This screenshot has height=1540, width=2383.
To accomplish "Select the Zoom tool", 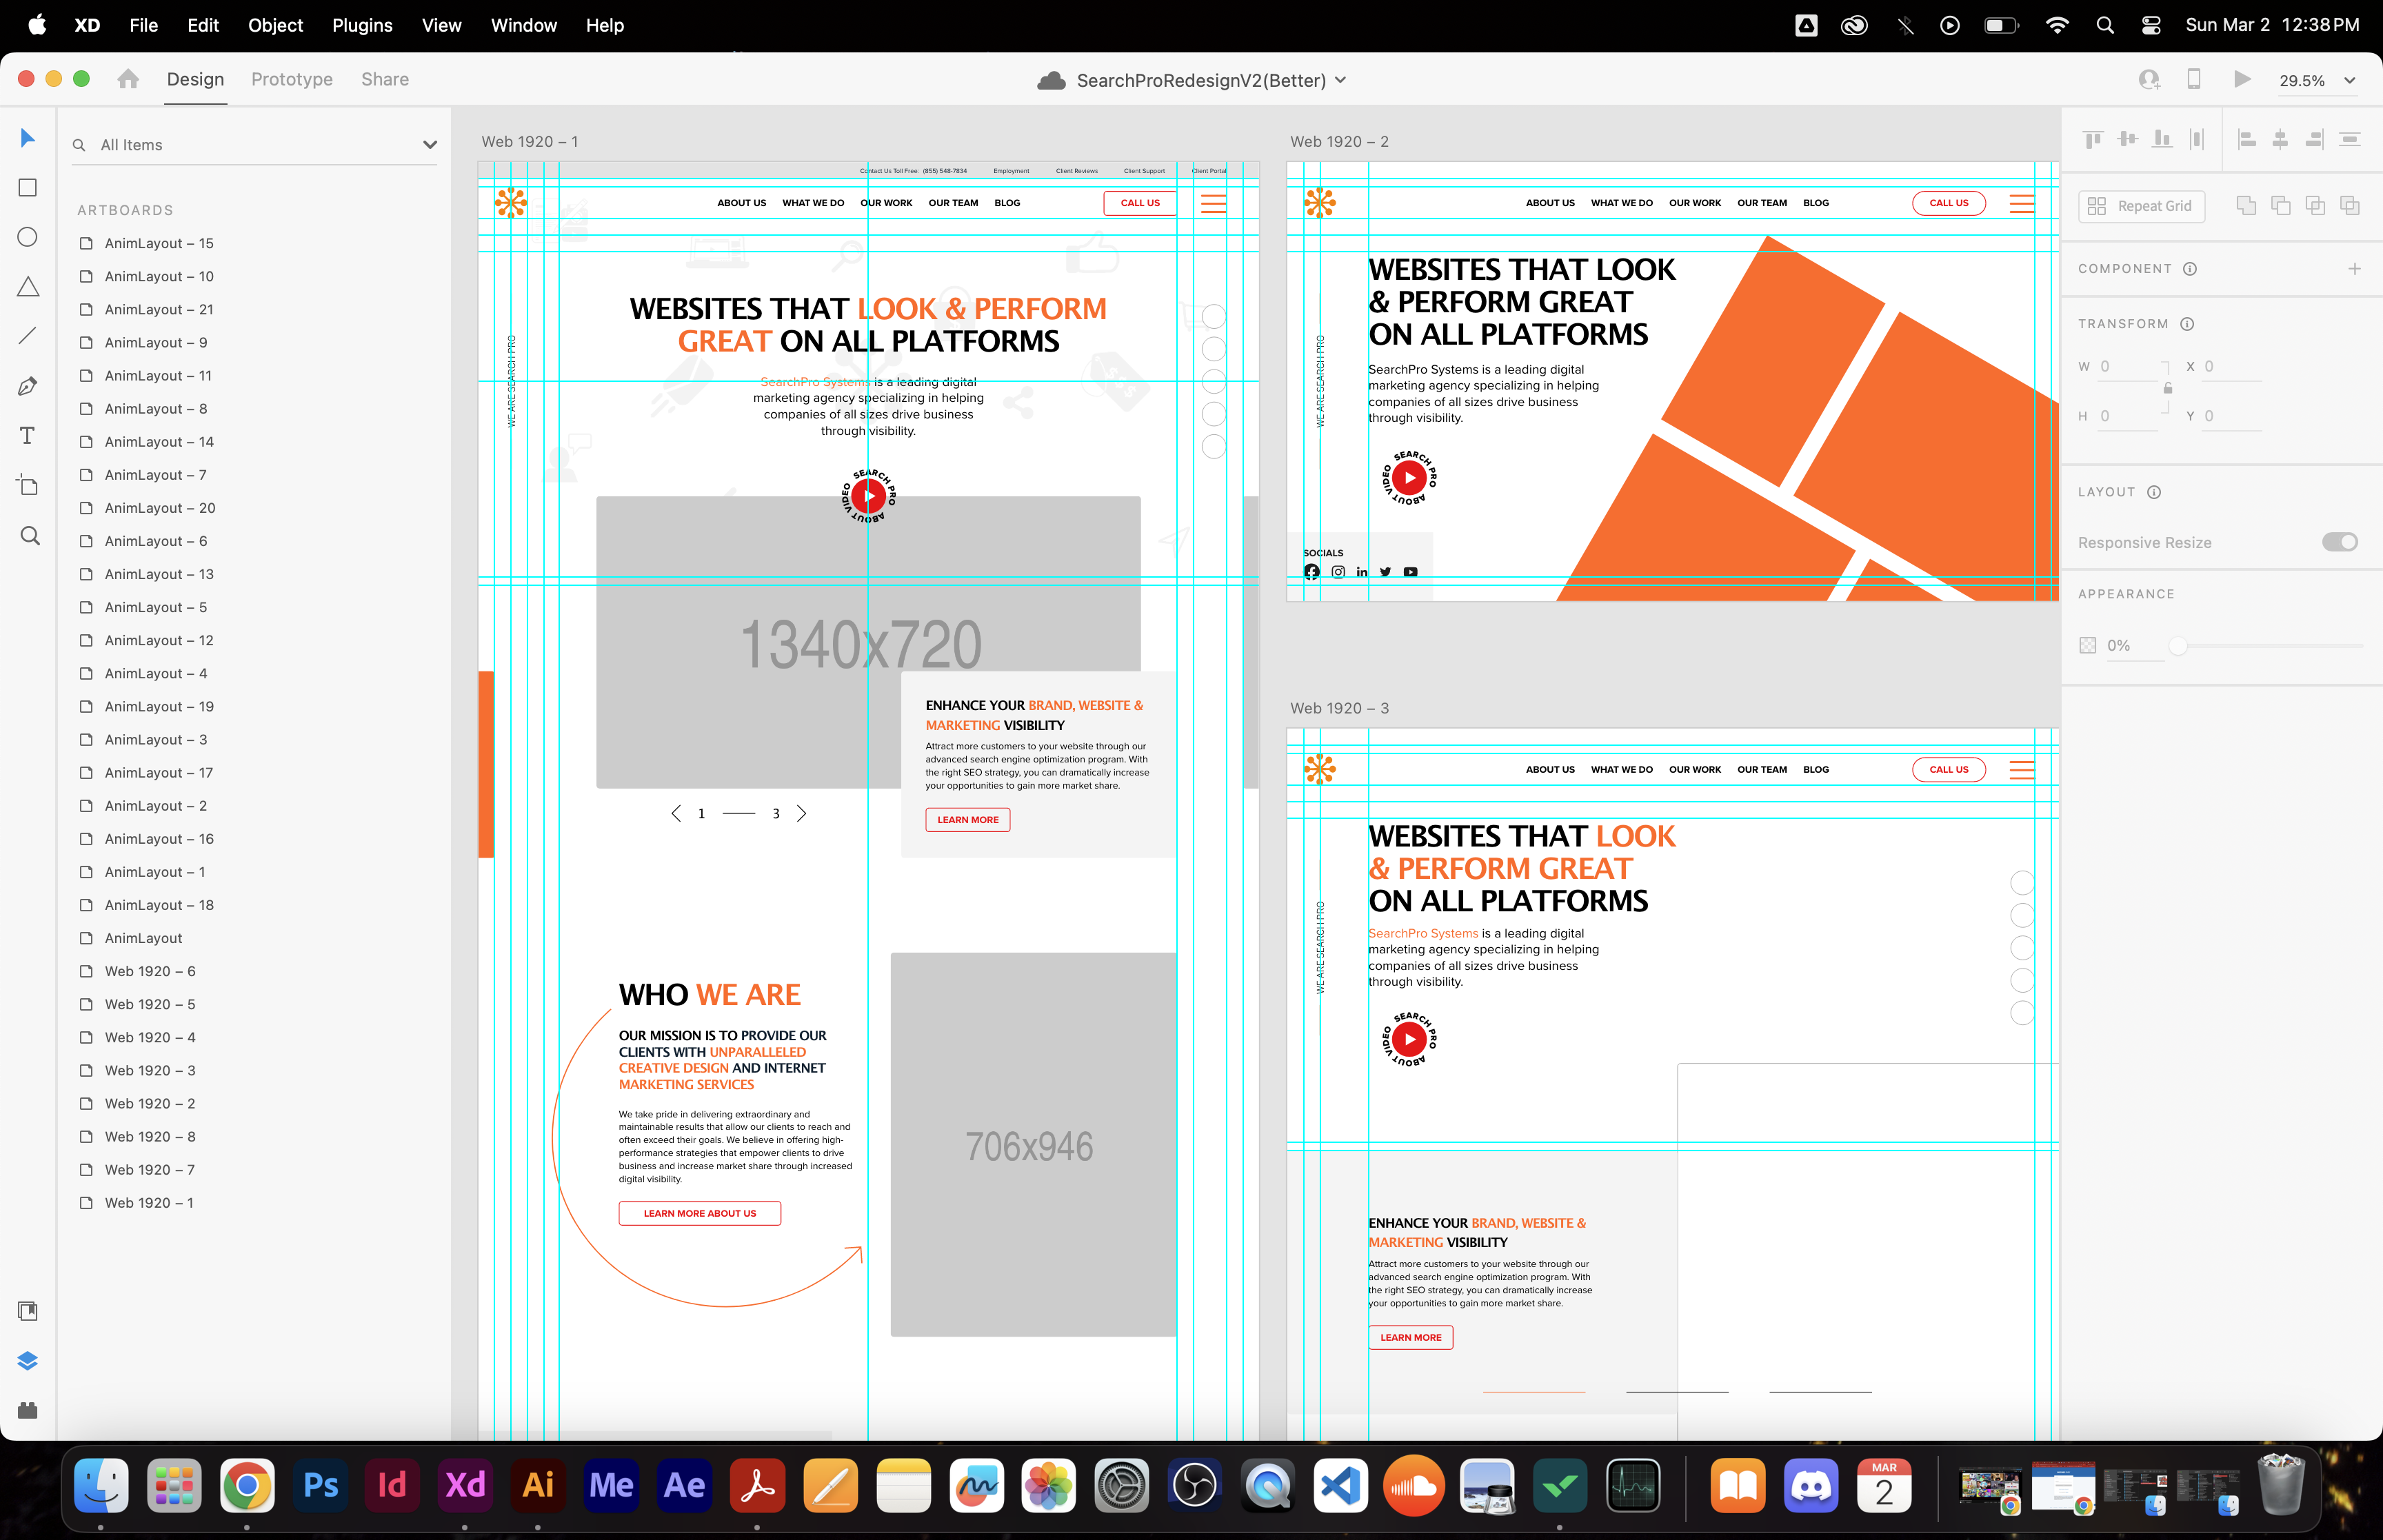I will (x=30, y=536).
